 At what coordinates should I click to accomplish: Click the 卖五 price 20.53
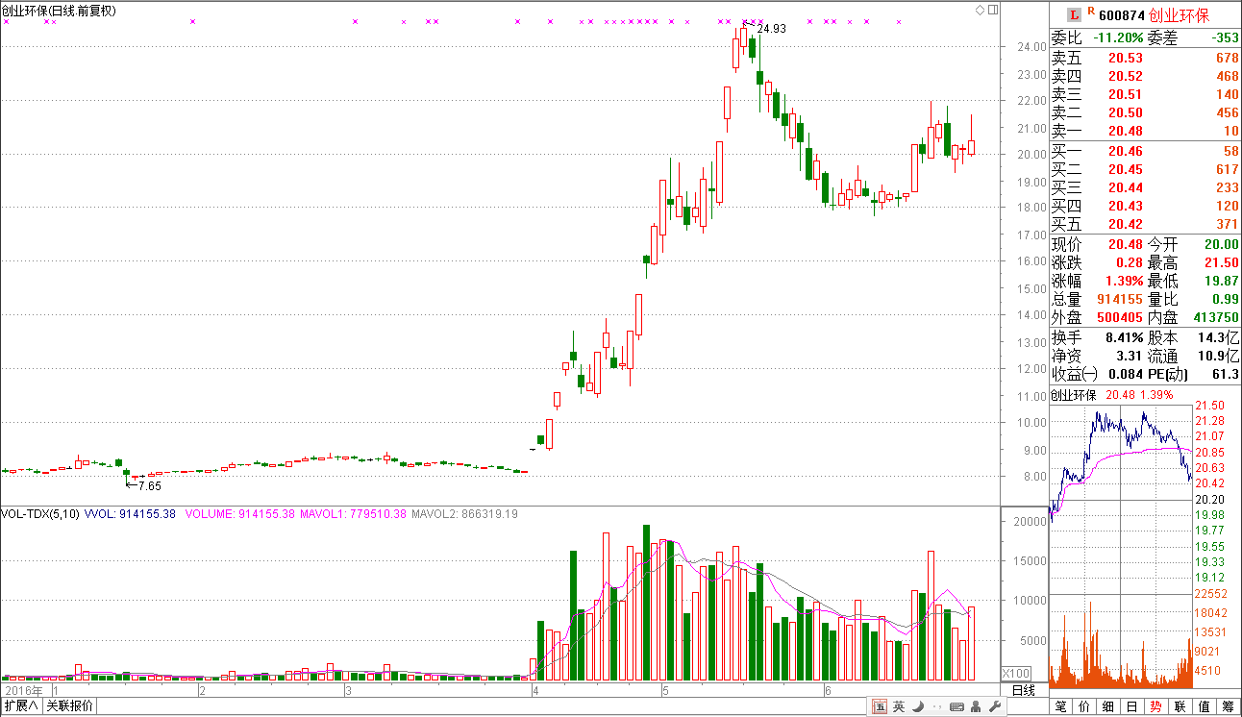(1126, 58)
